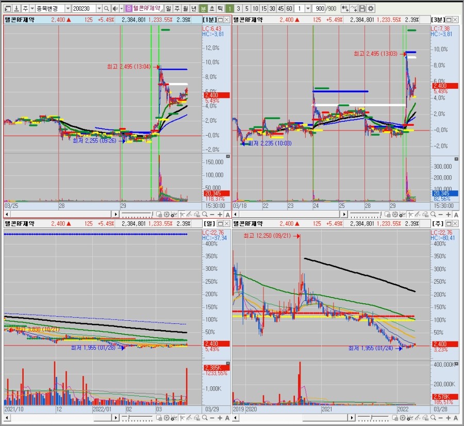Select the 주 (weekly) period tab
464x426 pixels.
(x=177, y=9)
